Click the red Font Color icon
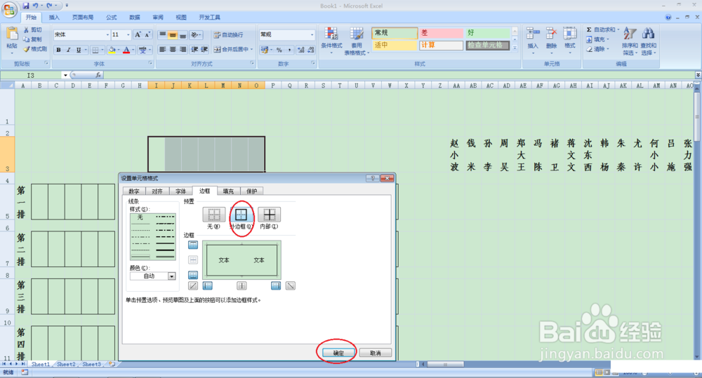 (126, 50)
